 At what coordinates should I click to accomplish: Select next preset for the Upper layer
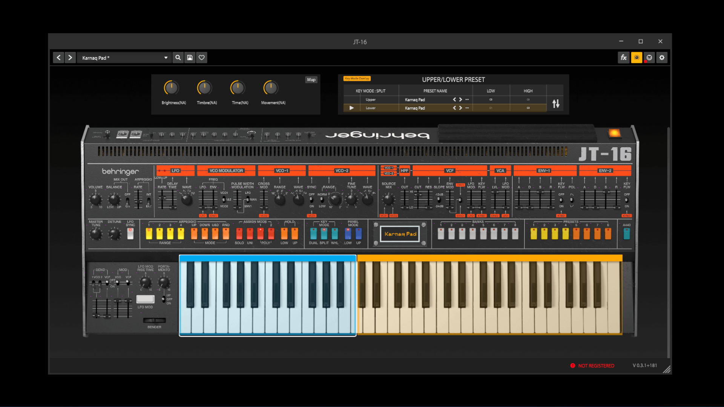pyautogui.click(x=460, y=99)
